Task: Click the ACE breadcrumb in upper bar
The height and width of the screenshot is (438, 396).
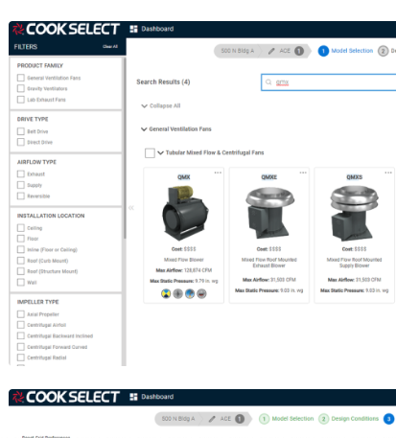Action: [285, 51]
